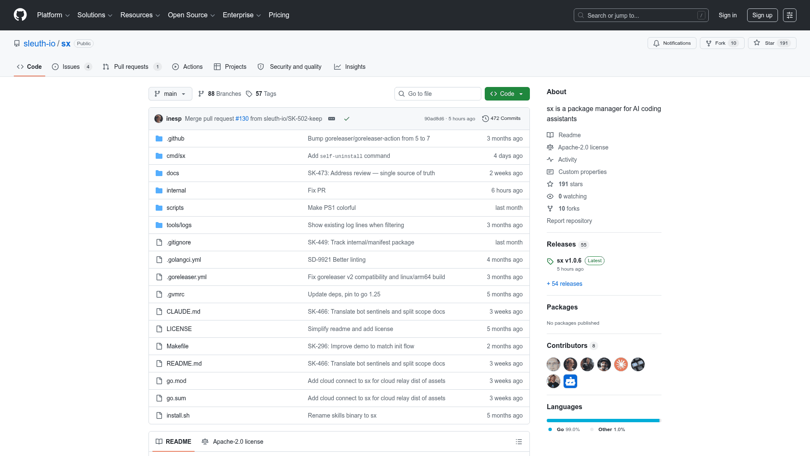This screenshot has height=456, width=810.
Task: View the 57 Tags link
Action: [261, 94]
